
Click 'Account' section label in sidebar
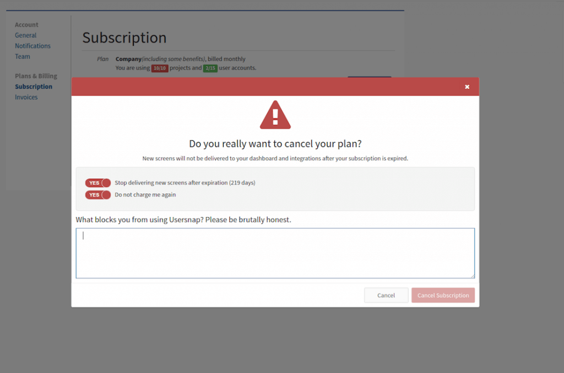(x=26, y=25)
